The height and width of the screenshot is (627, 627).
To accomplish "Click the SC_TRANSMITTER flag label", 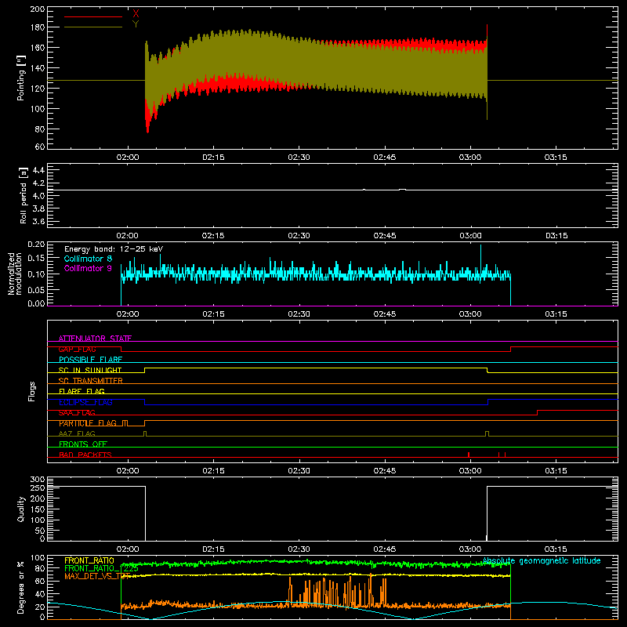I will click(91, 381).
